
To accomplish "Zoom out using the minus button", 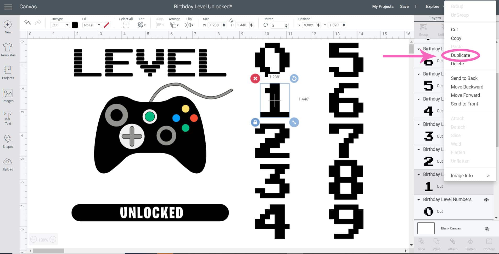I will point(34,239).
